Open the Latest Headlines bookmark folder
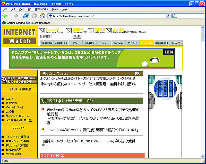This screenshot has width=206, height=164. tap(38, 23)
